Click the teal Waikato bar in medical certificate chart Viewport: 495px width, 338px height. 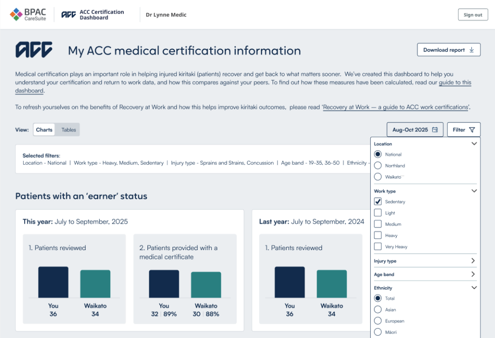point(206,284)
